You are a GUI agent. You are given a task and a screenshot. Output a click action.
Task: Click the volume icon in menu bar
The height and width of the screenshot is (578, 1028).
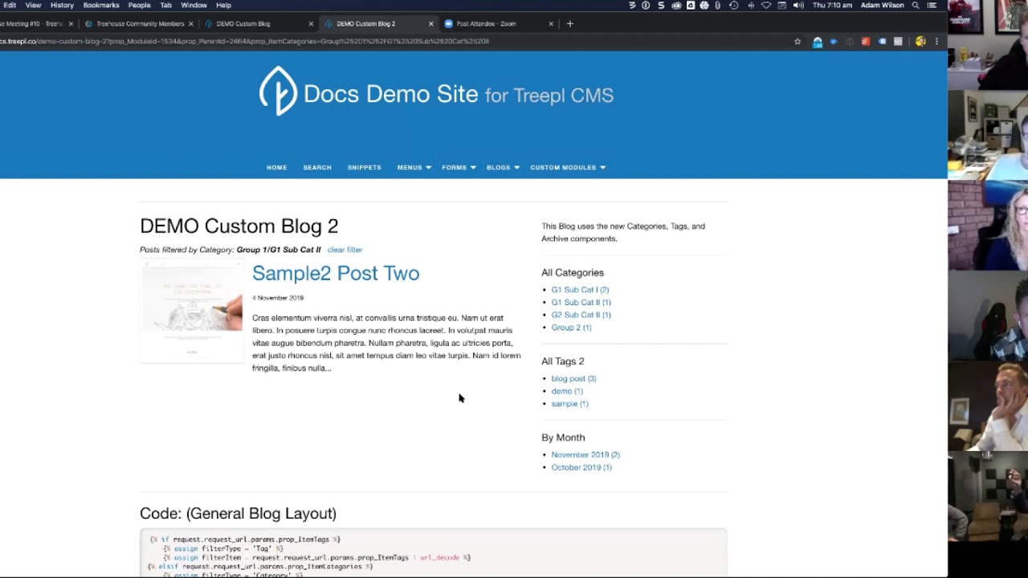tap(798, 6)
